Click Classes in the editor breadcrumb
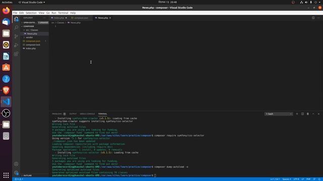Viewport: 323px width, 181px height. (x=61, y=23)
